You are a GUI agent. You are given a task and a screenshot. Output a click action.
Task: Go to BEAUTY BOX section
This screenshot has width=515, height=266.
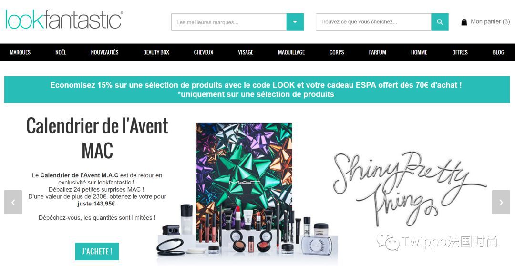[x=156, y=52]
